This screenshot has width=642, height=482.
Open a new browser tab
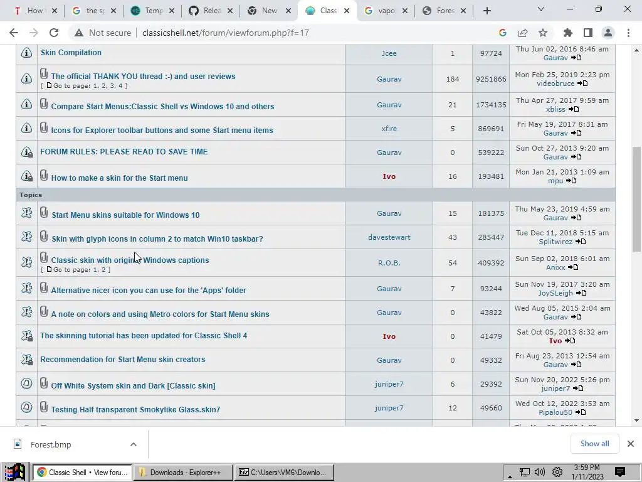pyautogui.click(x=487, y=11)
